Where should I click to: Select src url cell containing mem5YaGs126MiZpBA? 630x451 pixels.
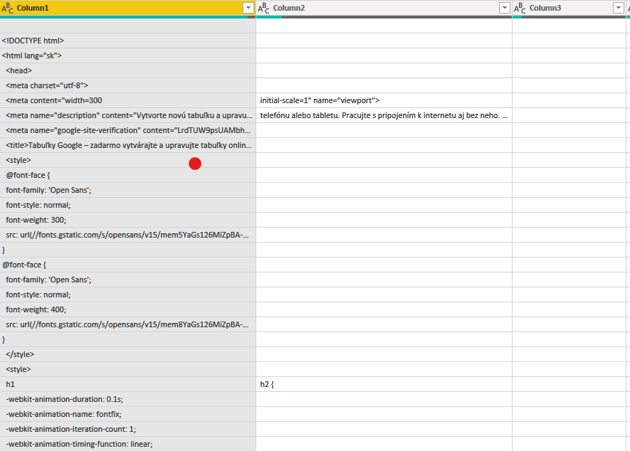[x=127, y=235]
